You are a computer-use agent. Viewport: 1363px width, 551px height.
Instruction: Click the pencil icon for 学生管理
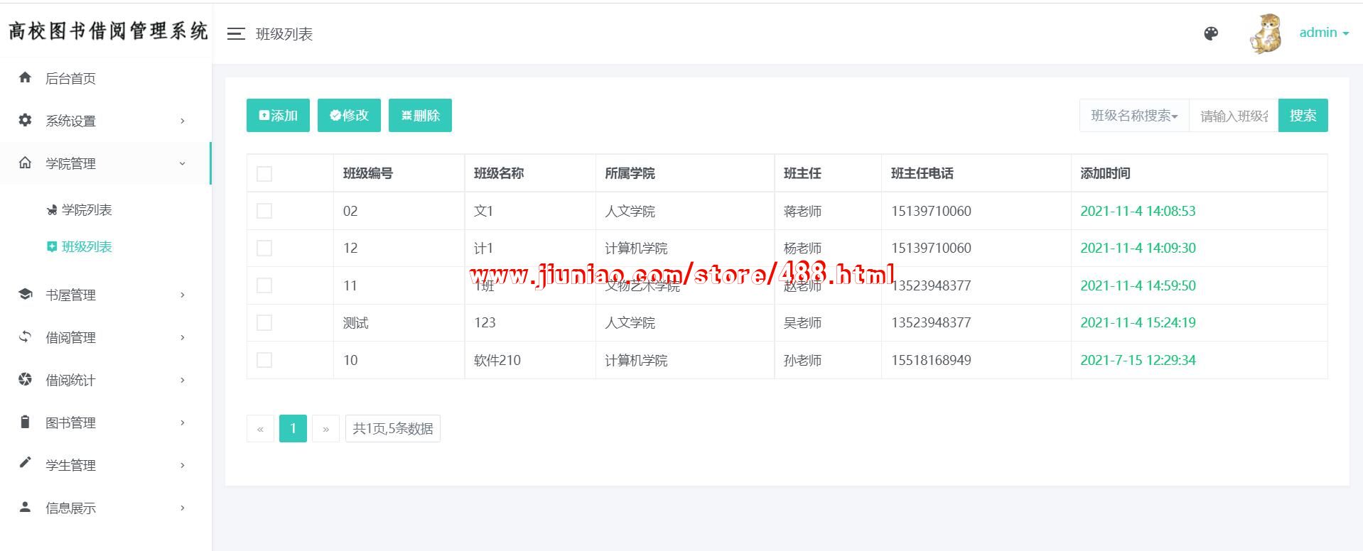tap(25, 463)
